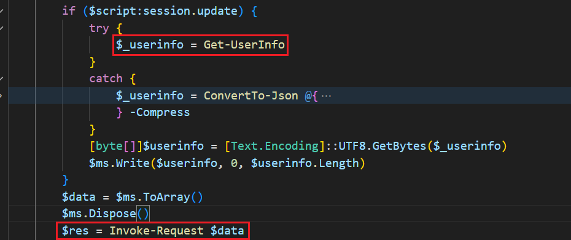
Task: Click the try keyword
Action: (x=99, y=28)
